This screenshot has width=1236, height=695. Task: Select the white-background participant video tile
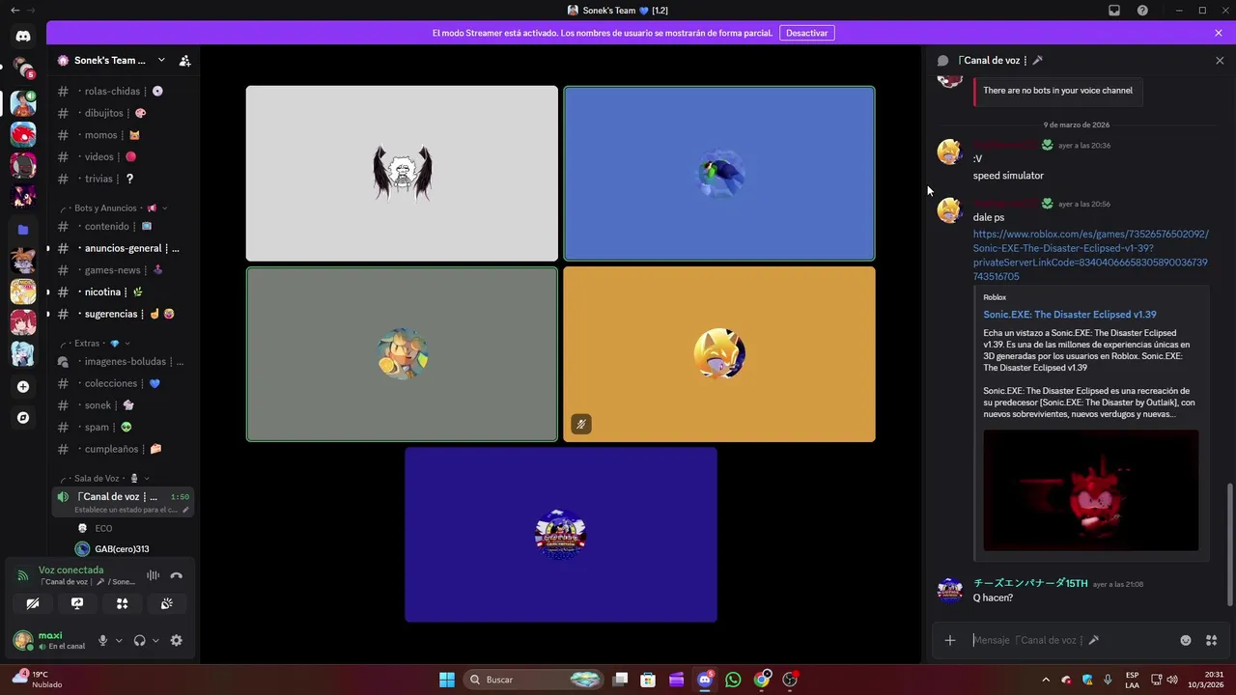(x=402, y=174)
